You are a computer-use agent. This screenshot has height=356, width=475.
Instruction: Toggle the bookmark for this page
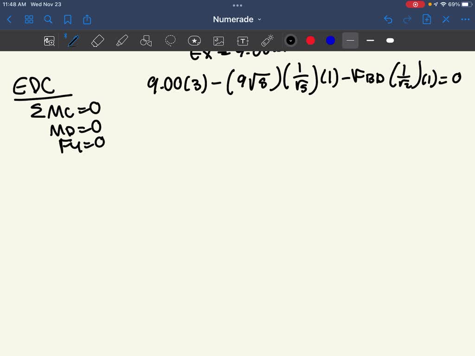tap(67, 19)
